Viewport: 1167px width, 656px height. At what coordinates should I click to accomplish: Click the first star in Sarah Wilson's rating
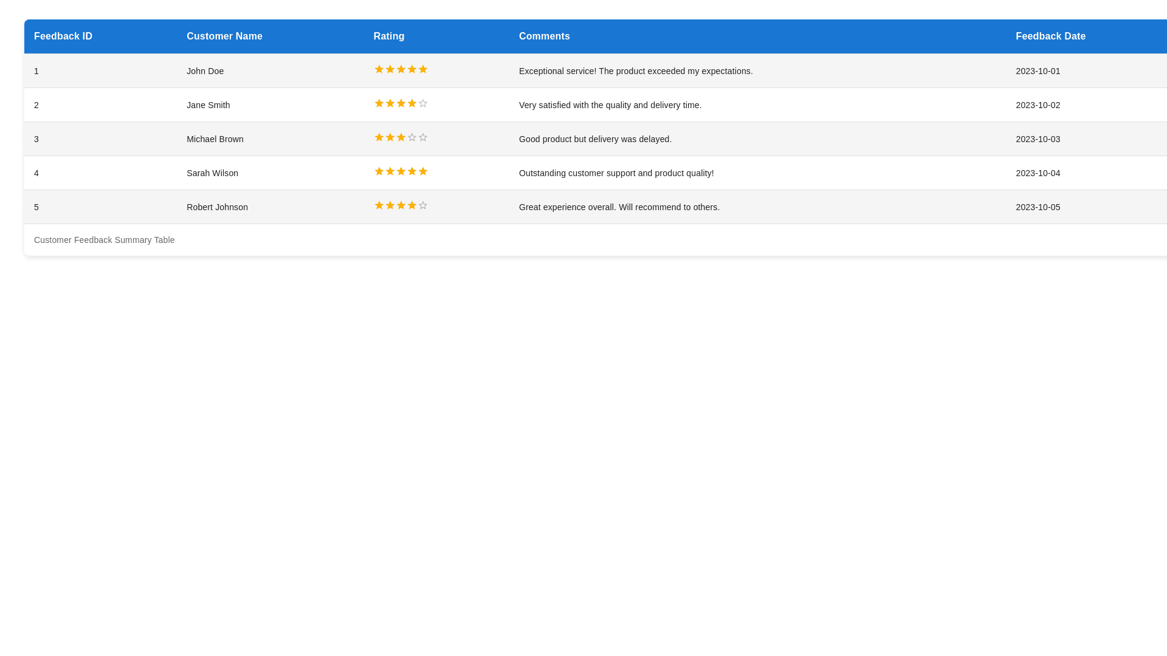coord(379,171)
